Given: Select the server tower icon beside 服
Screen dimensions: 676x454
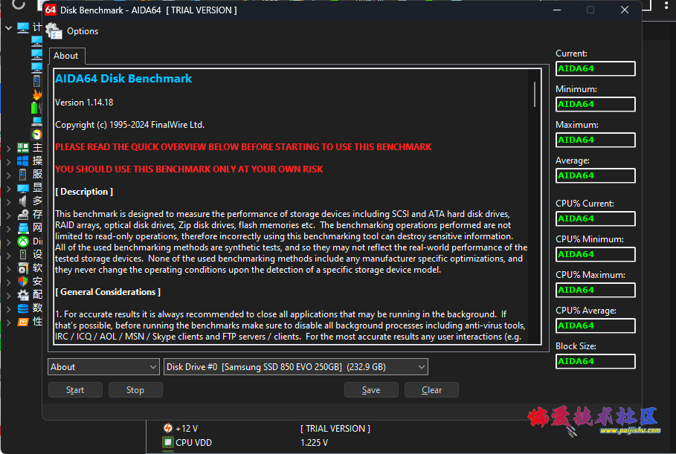Looking at the screenshot, I should pyautogui.click(x=23, y=175).
